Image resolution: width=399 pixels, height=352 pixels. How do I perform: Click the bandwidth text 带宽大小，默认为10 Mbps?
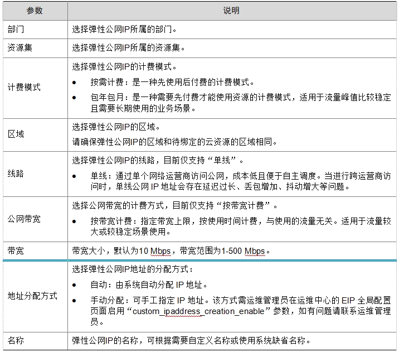click(x=121, y=251)
